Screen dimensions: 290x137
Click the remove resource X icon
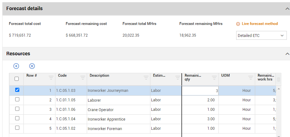click(x=32, y=66)
